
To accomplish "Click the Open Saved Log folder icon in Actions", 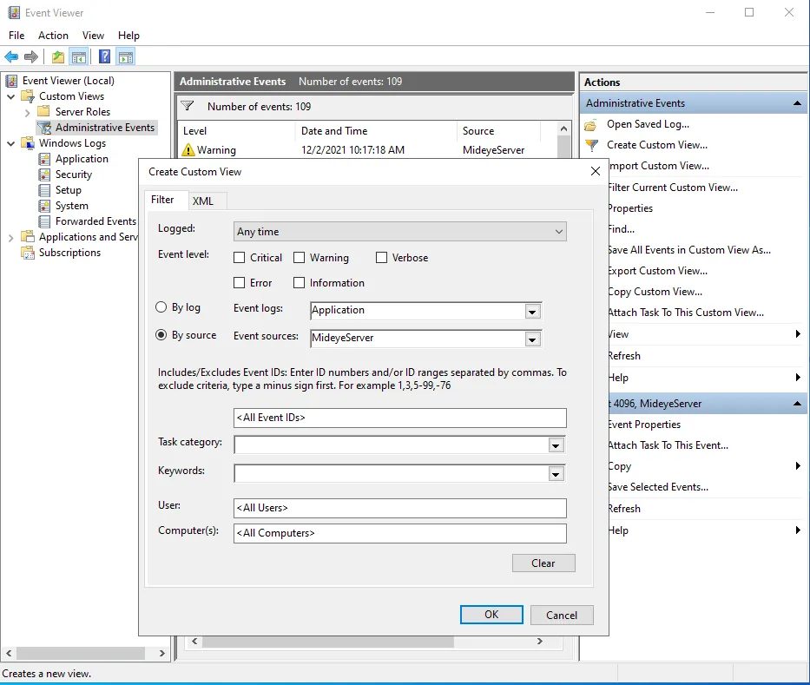I will click(589, 124).
